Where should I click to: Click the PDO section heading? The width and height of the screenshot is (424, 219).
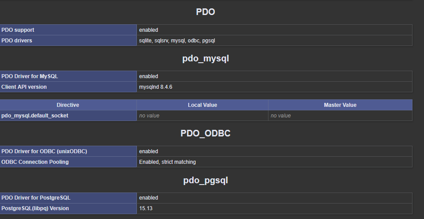coord(206,12)
